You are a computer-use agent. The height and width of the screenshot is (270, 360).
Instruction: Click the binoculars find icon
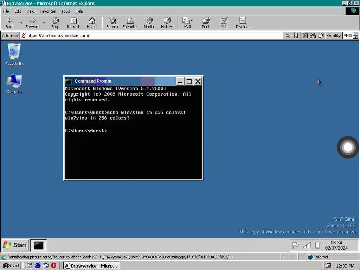[313, 36]
